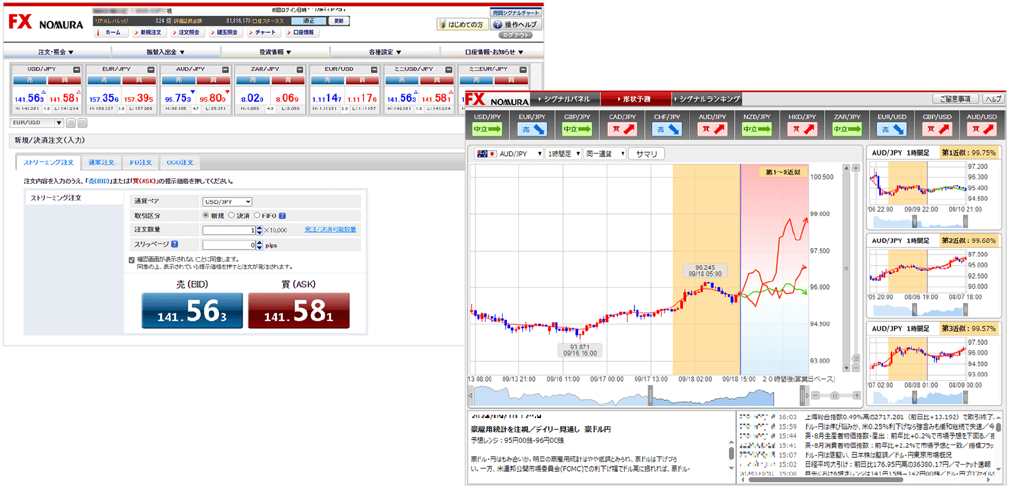
Task: Click minus icon at bottom of chart scrollbar
Action: pos(856,368)
